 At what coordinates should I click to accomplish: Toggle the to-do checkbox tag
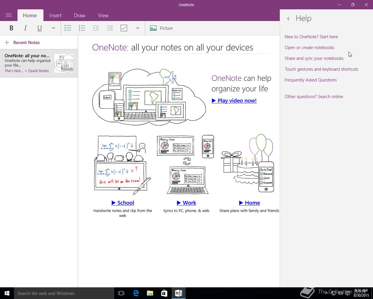coord(124,28)
